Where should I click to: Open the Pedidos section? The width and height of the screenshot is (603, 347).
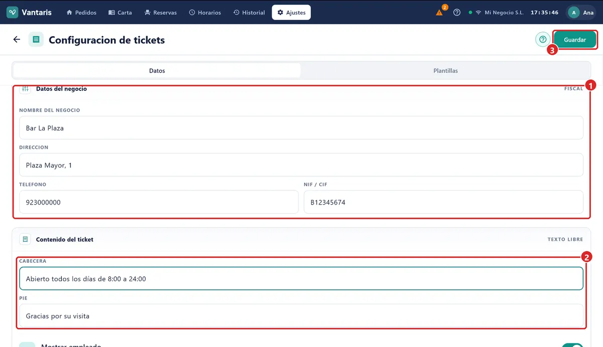click(81, 13)
